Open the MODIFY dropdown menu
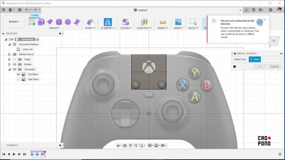Viewport: 285px width, 160px height. [90, 28]
